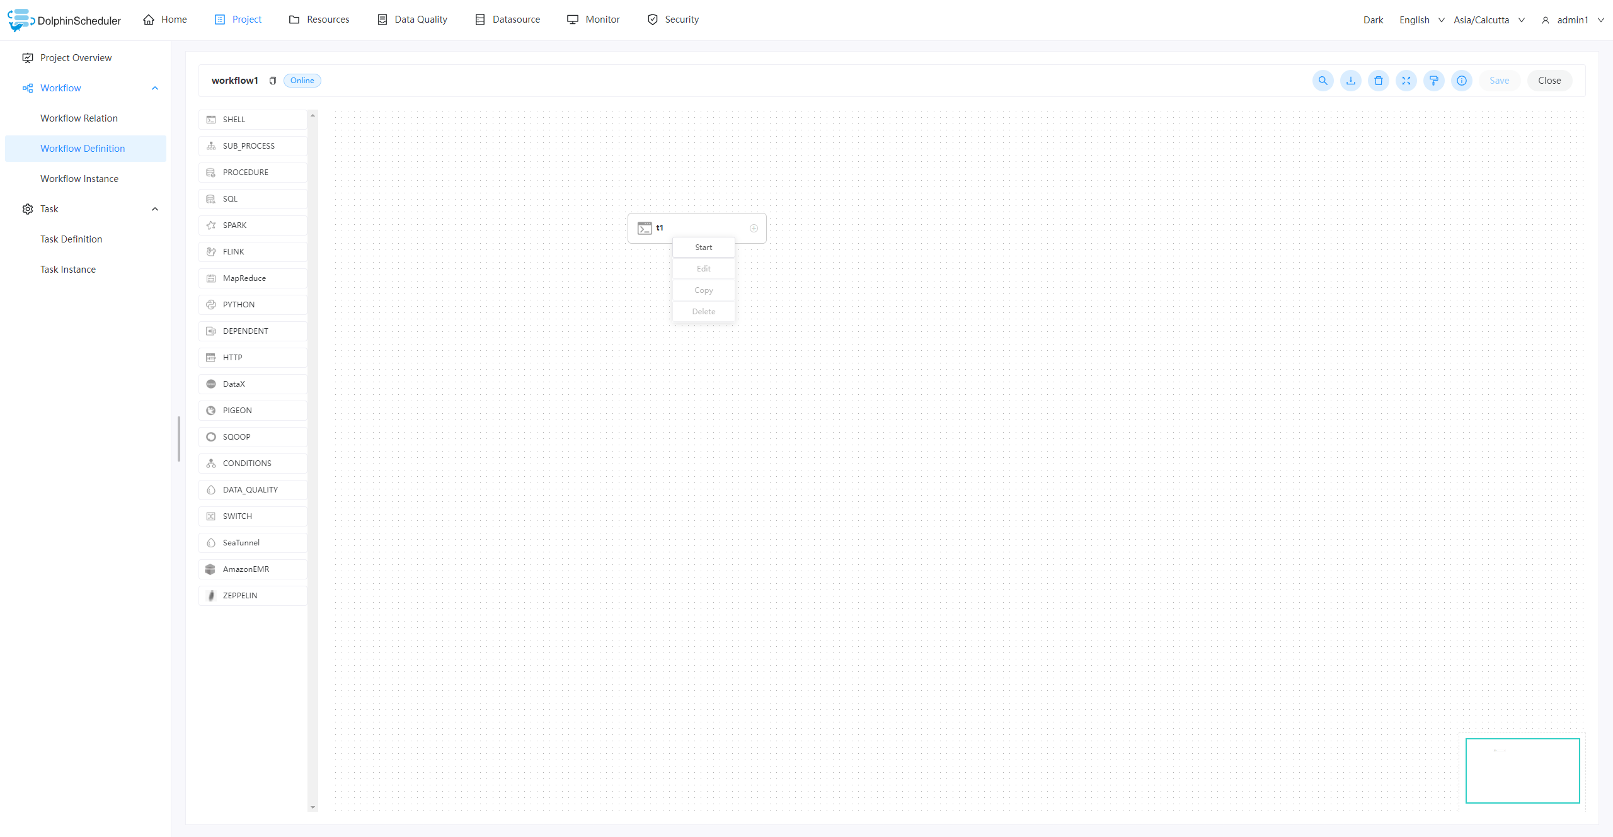This screenshot has height=837, width=1613.
Task: Click the task list scrollbar down arrow
Action: (x=313, y=807)
